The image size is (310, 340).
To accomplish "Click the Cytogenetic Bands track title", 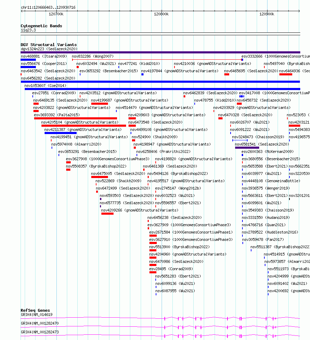I will pos(41,26).
